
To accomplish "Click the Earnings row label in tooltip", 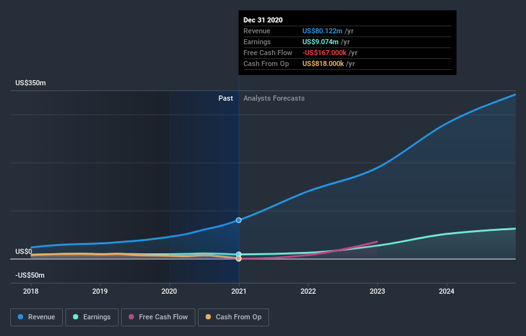I will (257, 42).
